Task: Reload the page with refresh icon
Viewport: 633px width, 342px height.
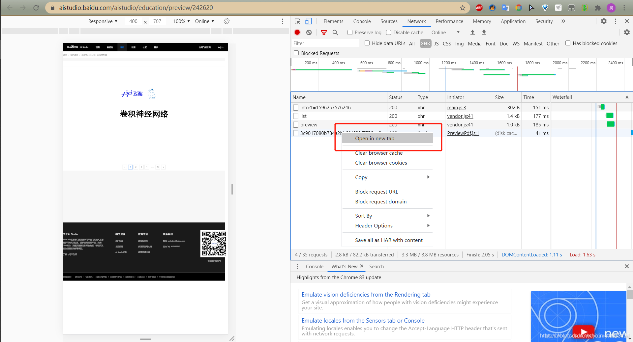Action: [36, 8]
